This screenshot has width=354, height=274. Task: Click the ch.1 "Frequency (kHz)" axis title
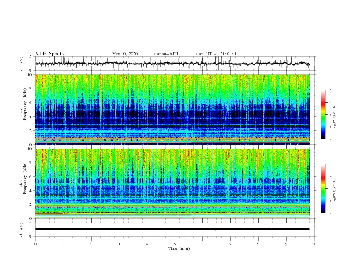pyautogui.click(x=25, y=104)
